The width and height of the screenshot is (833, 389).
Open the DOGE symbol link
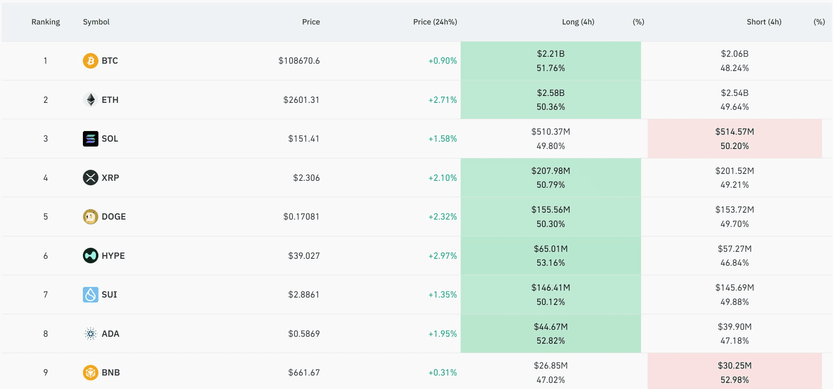[x=114, y=217]
